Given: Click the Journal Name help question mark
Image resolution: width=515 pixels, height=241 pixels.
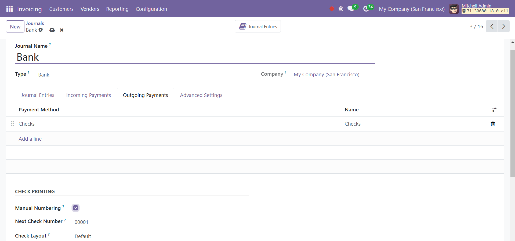Looking at the screenshot, I should click(x=50, y=45).
